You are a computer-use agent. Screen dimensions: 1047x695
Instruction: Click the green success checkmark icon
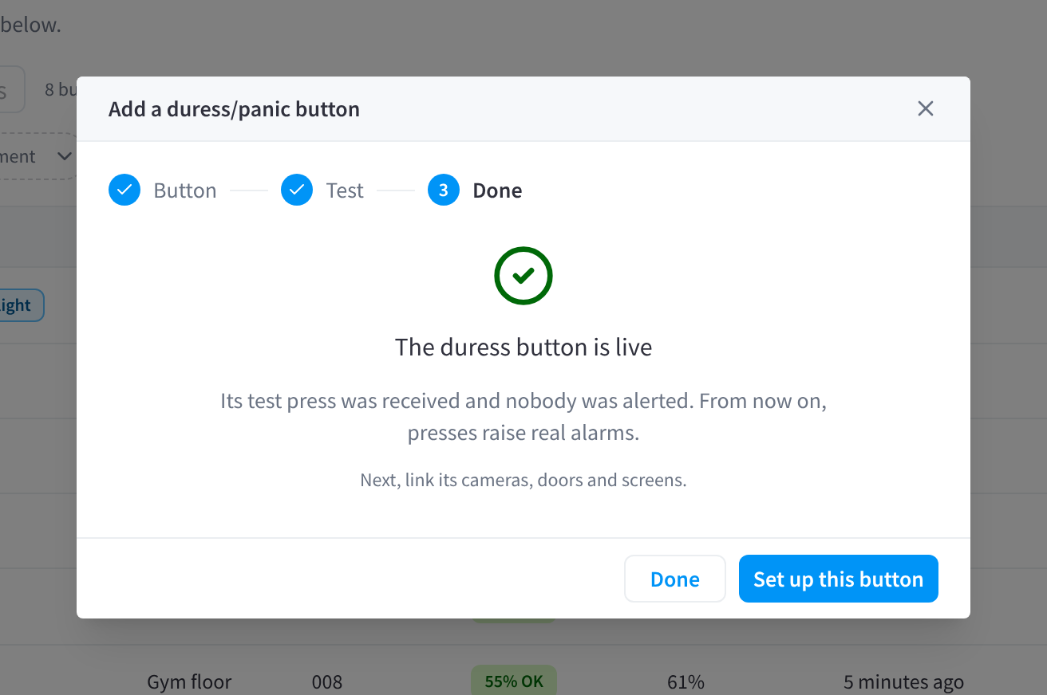tap(523, 276)
